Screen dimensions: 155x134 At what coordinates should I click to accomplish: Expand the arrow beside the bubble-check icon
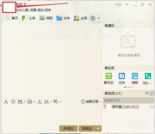60,102
